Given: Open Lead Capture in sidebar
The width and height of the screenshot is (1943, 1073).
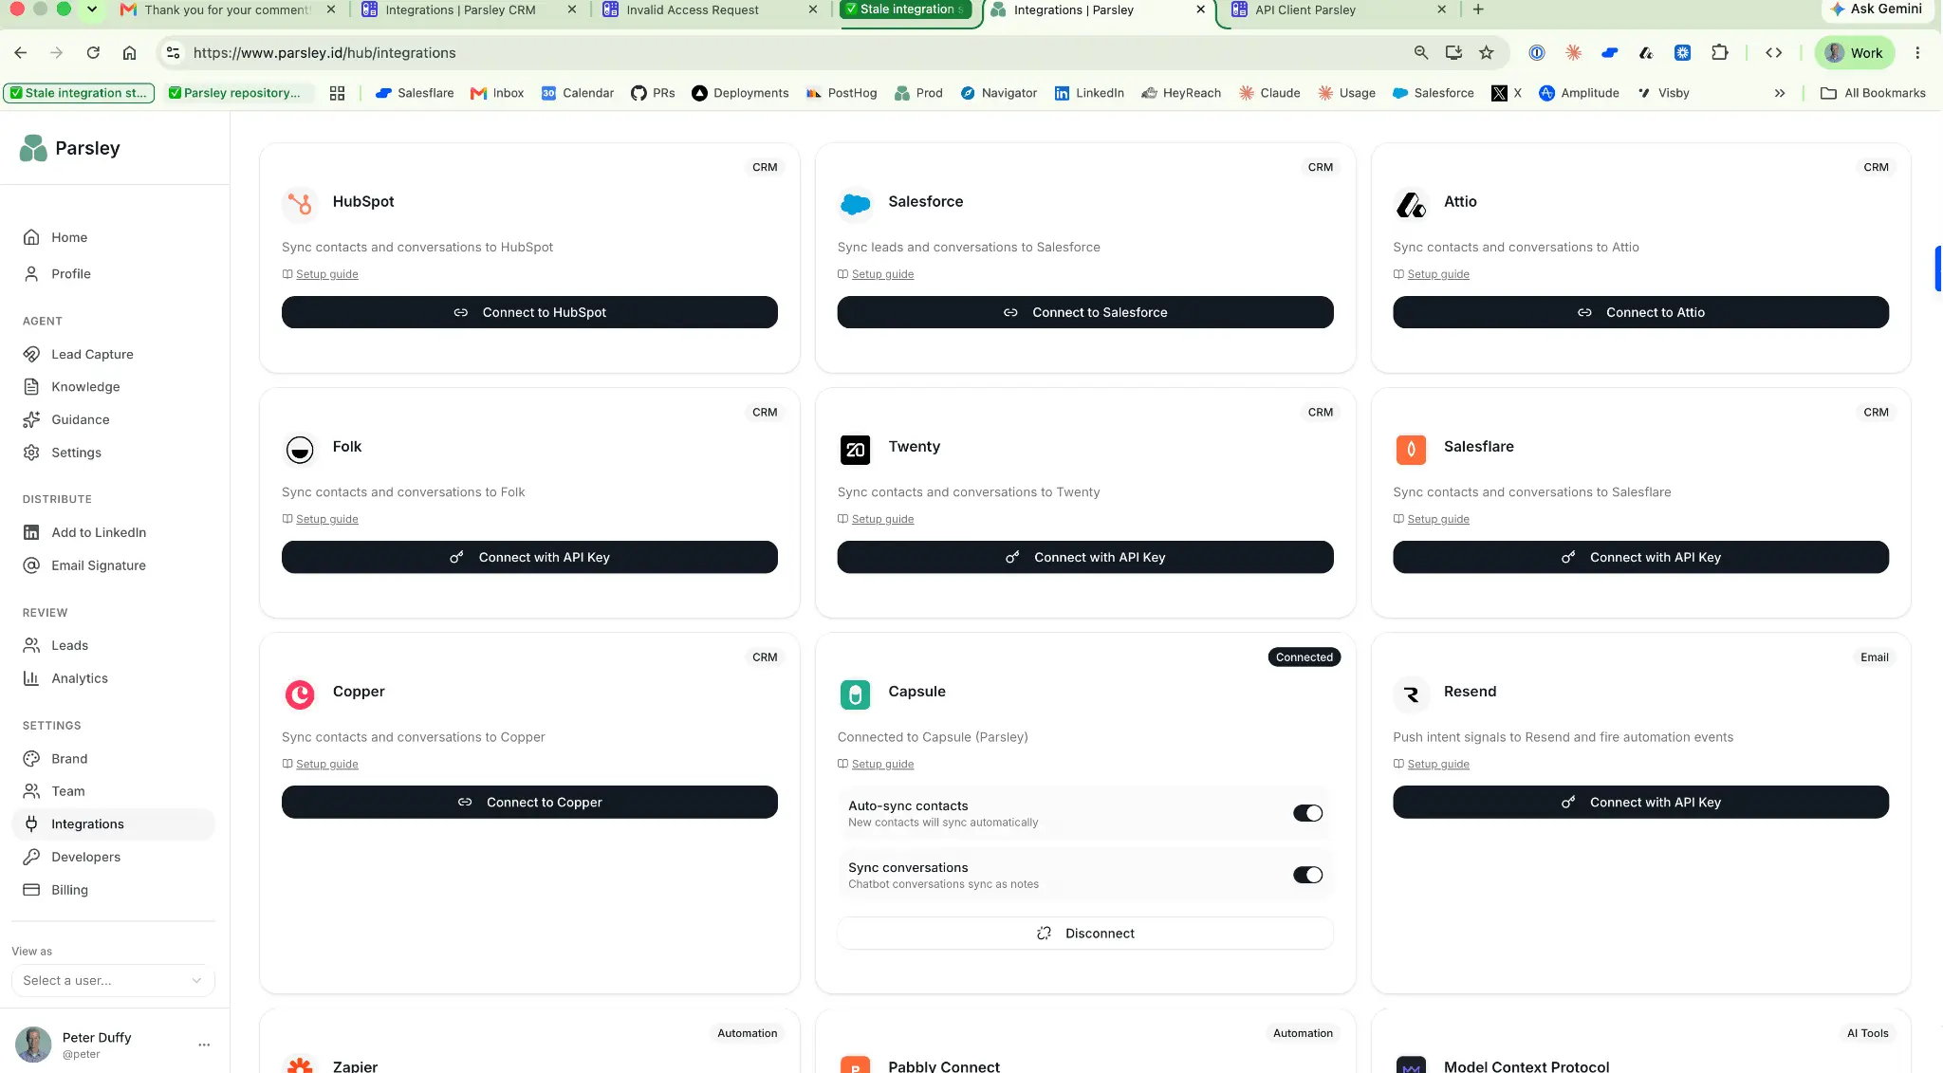Looking at the screenshot, I should (113, 354).
